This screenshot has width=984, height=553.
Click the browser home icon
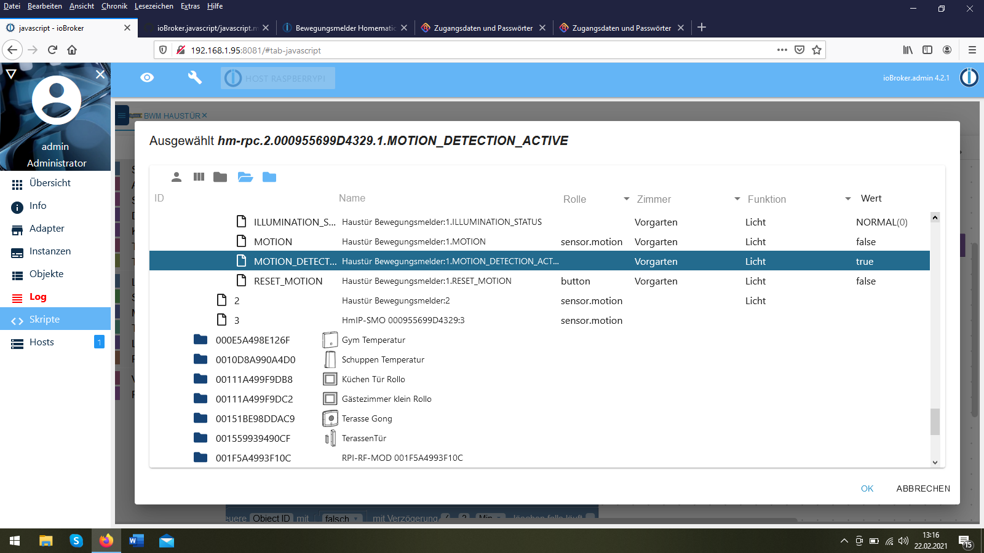pos(72,50)
